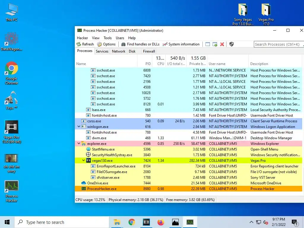Select svchost.exe with PID 8128
Viewport: 304px width, 228px height.
pos(189,104)
